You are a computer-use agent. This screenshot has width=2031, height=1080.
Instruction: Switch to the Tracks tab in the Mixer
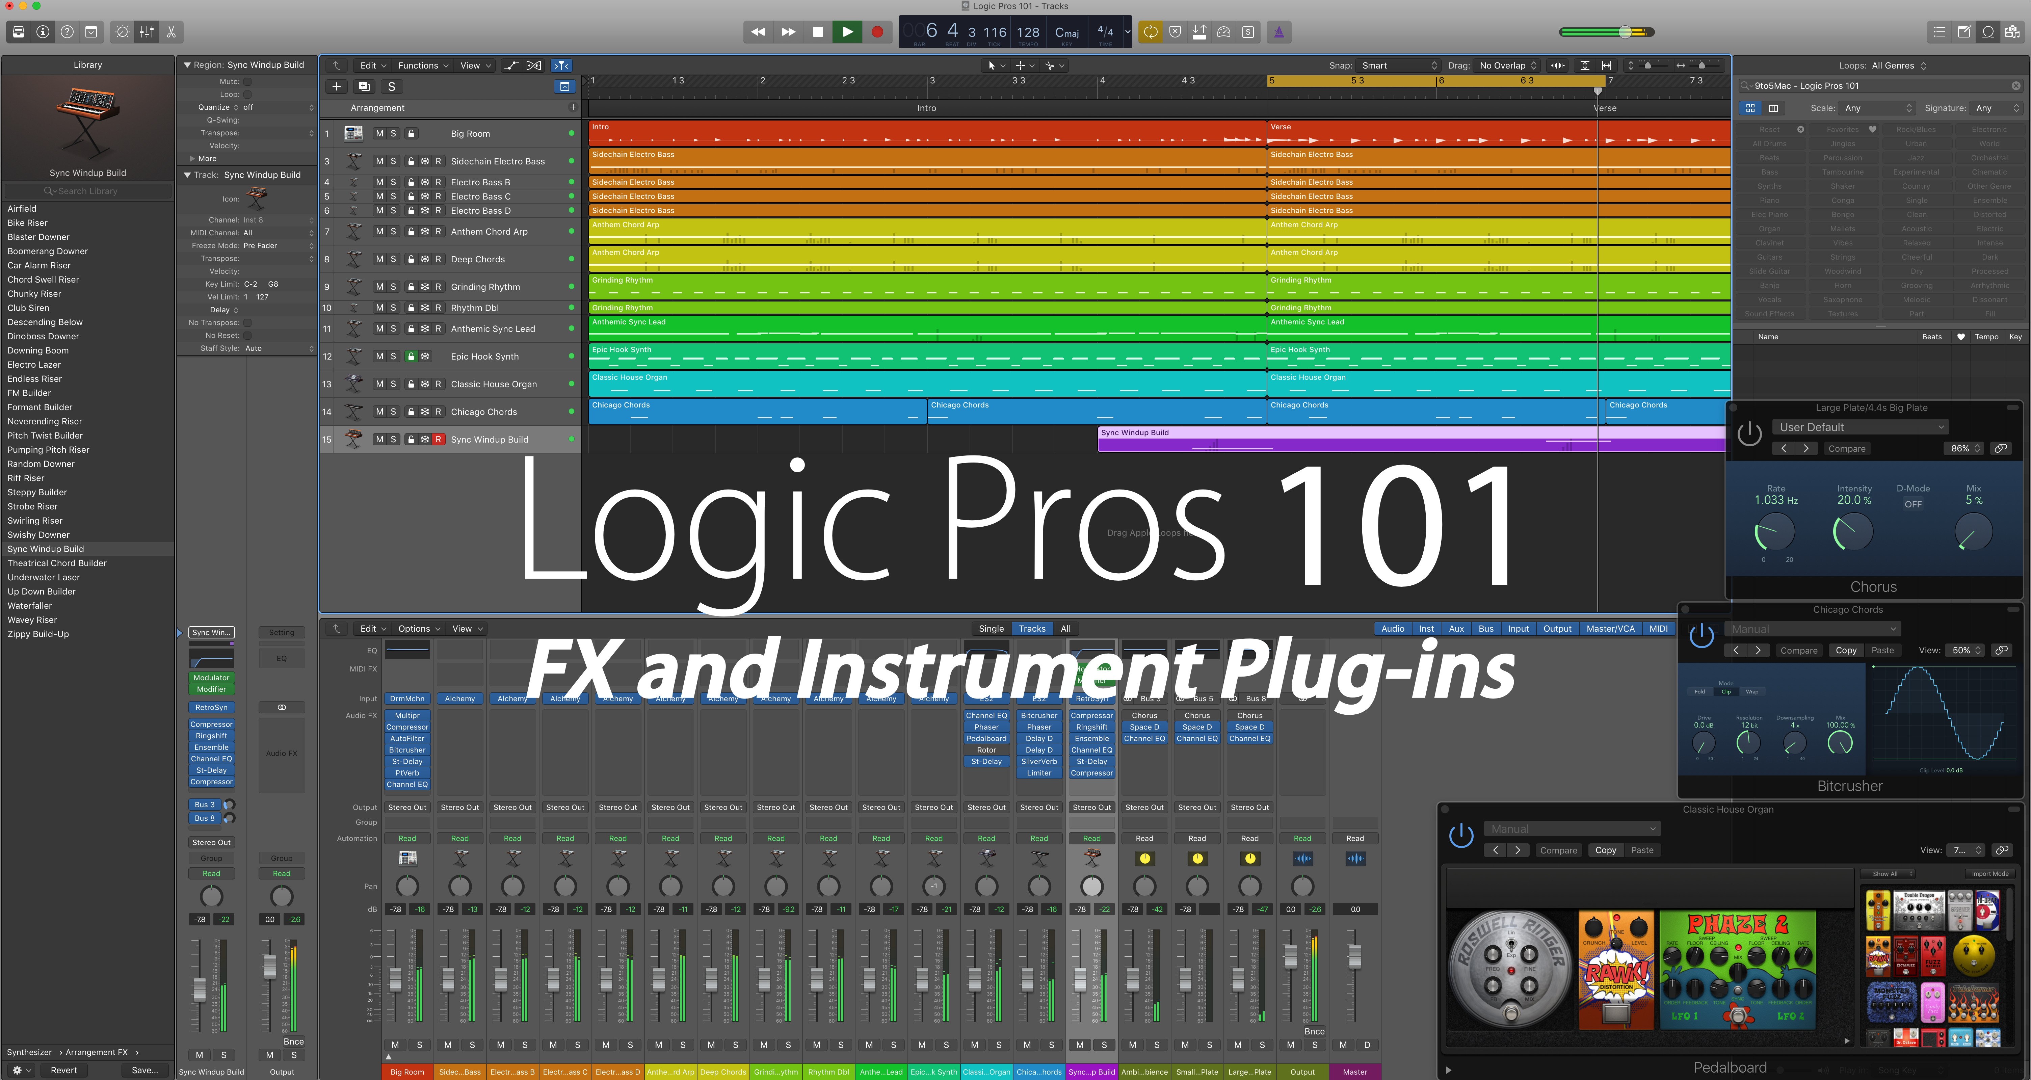click(x=1032, y=628)
